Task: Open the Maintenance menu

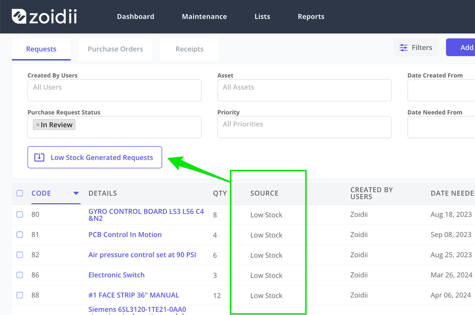Action: pyautogui.click(x=204, y=16)
